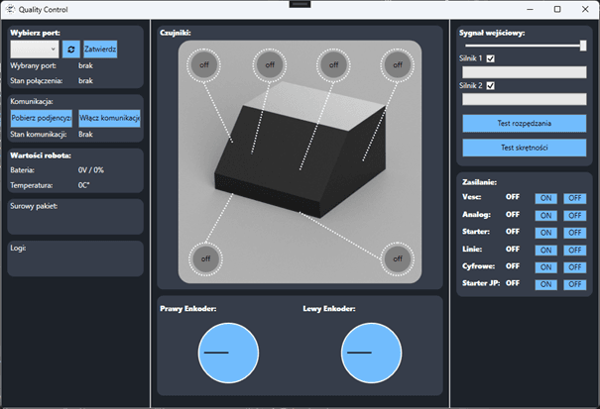
Task: Click the refresh ports icon button
Action: point(70,49)
